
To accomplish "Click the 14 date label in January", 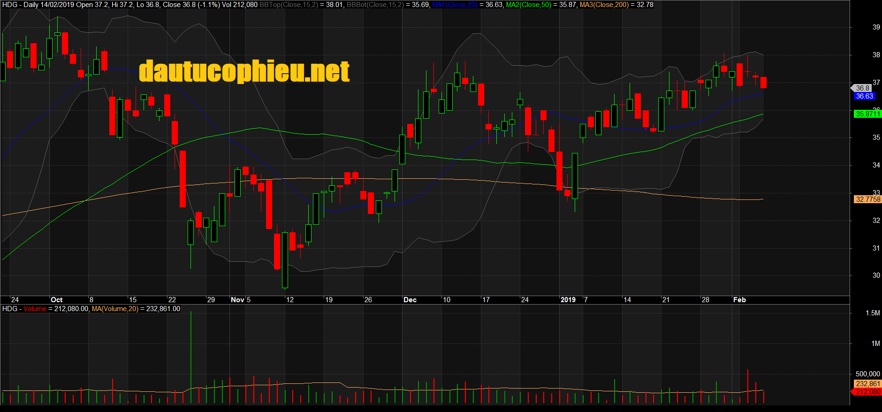I will (x=627, y=300).
